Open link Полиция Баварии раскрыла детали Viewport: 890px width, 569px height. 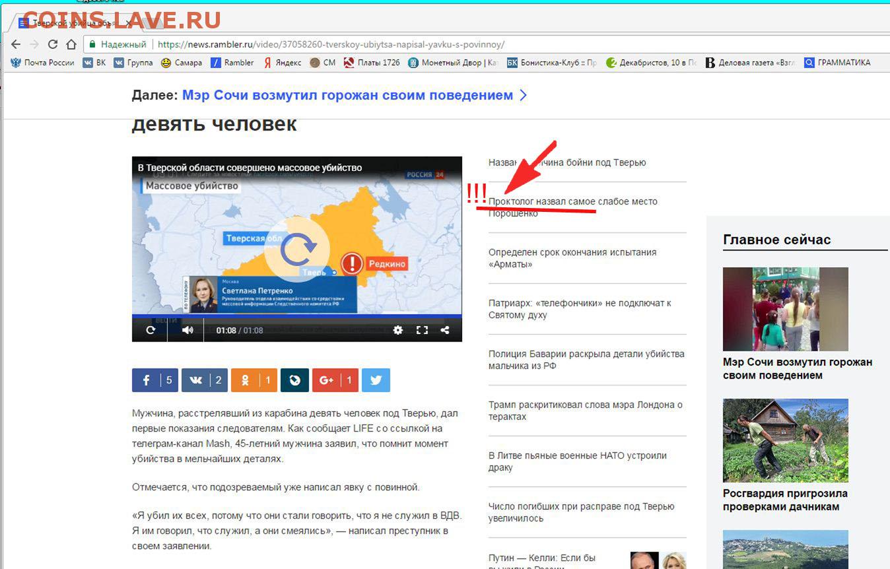tap(586, 360)
